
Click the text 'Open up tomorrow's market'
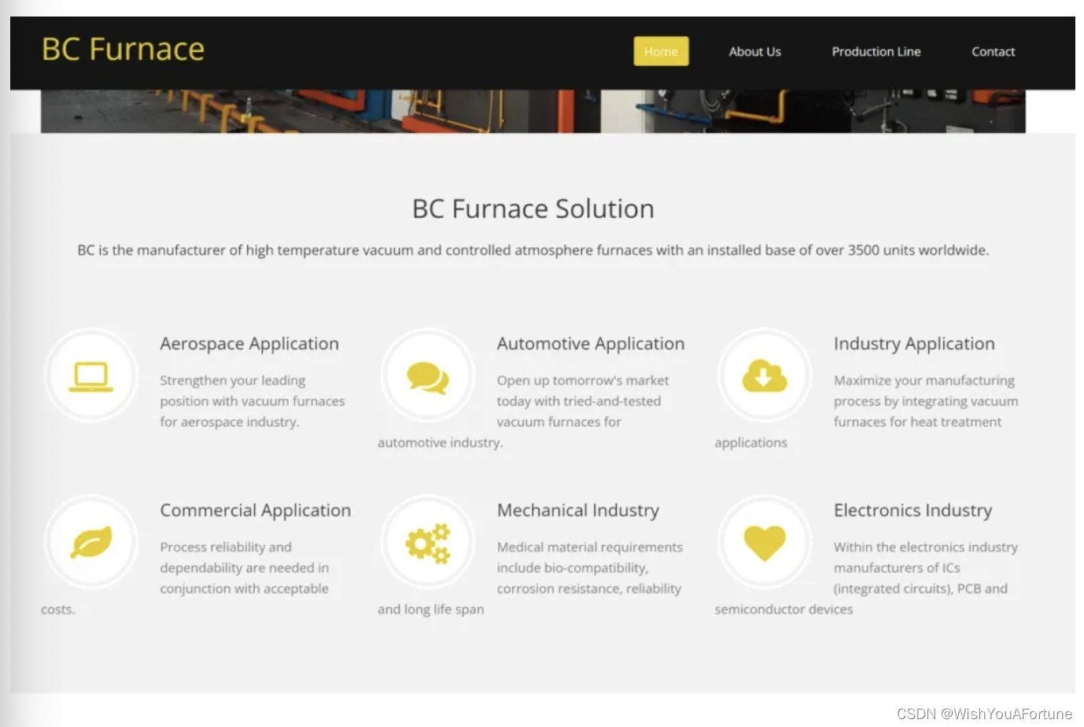(583, 381)
